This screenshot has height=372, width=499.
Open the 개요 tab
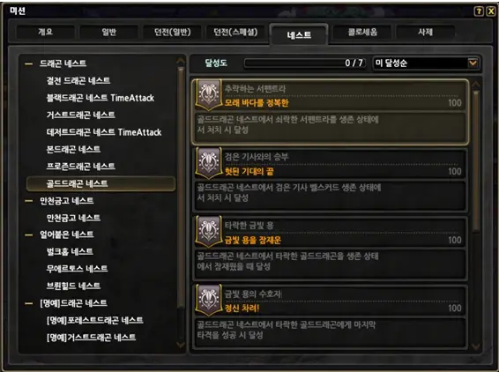[46, 32]
